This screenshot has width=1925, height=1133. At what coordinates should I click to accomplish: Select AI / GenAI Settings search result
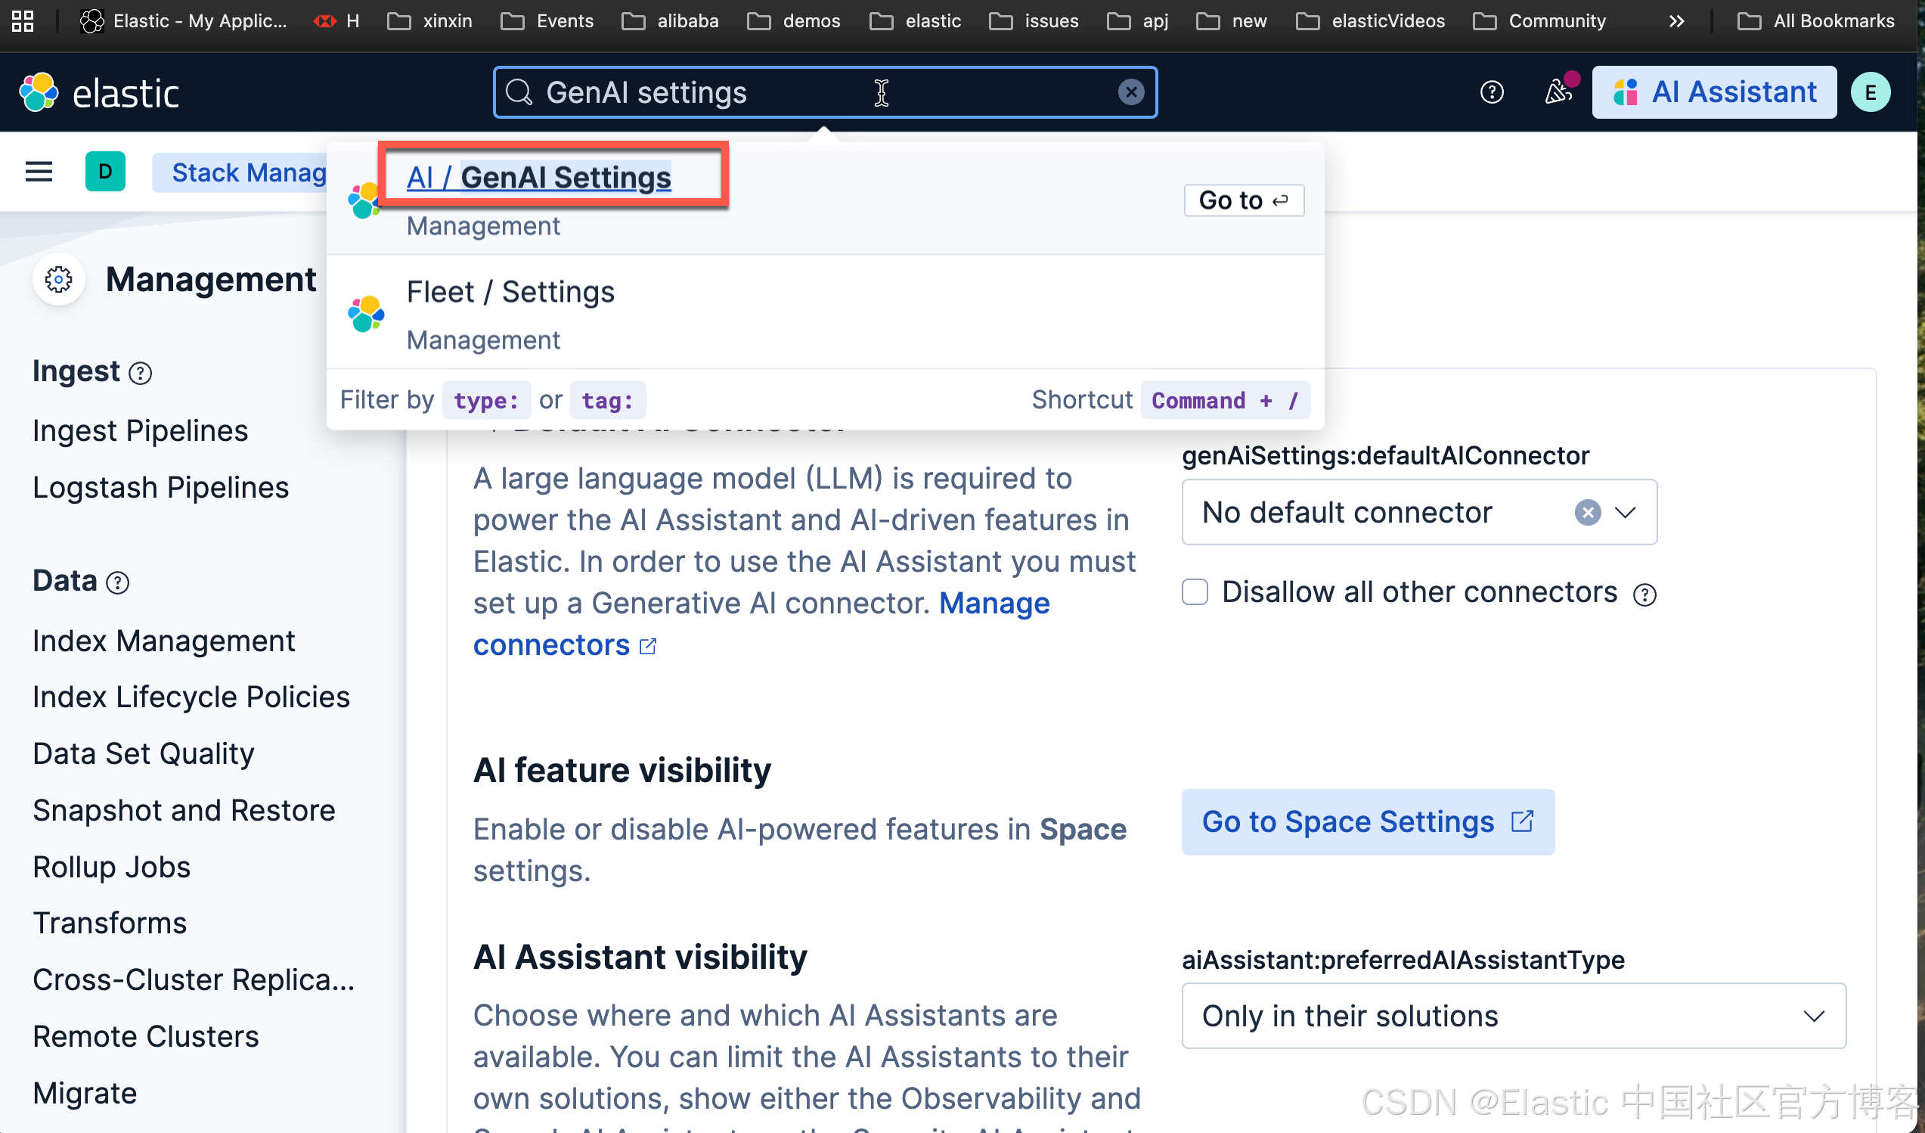pyautogui.click(x=538, y=177)
